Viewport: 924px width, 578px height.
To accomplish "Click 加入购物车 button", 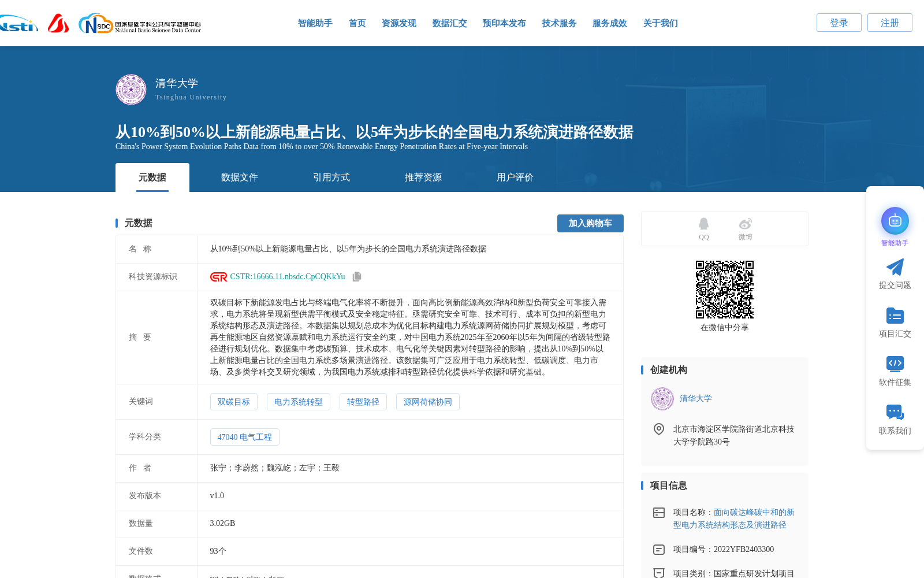I will tap(590, 223).
